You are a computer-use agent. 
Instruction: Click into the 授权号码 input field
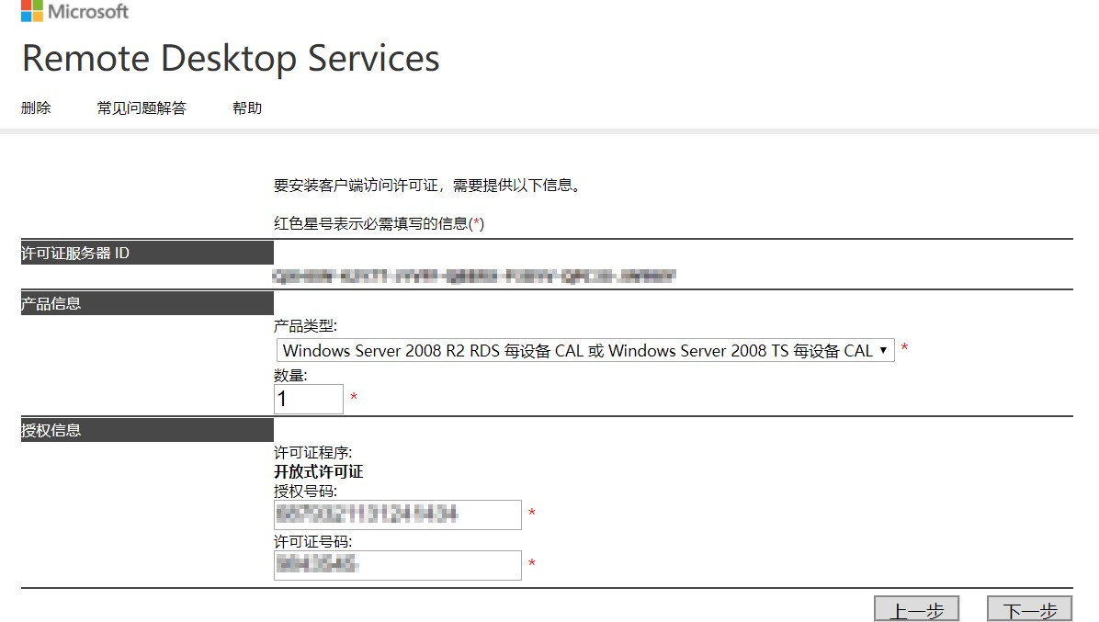(397, 515)
